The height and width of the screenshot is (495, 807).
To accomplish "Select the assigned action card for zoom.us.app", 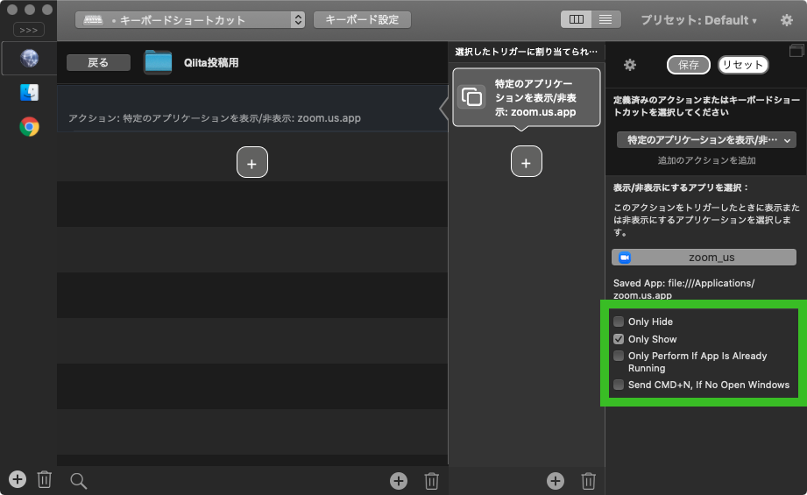I will [526, 97].
